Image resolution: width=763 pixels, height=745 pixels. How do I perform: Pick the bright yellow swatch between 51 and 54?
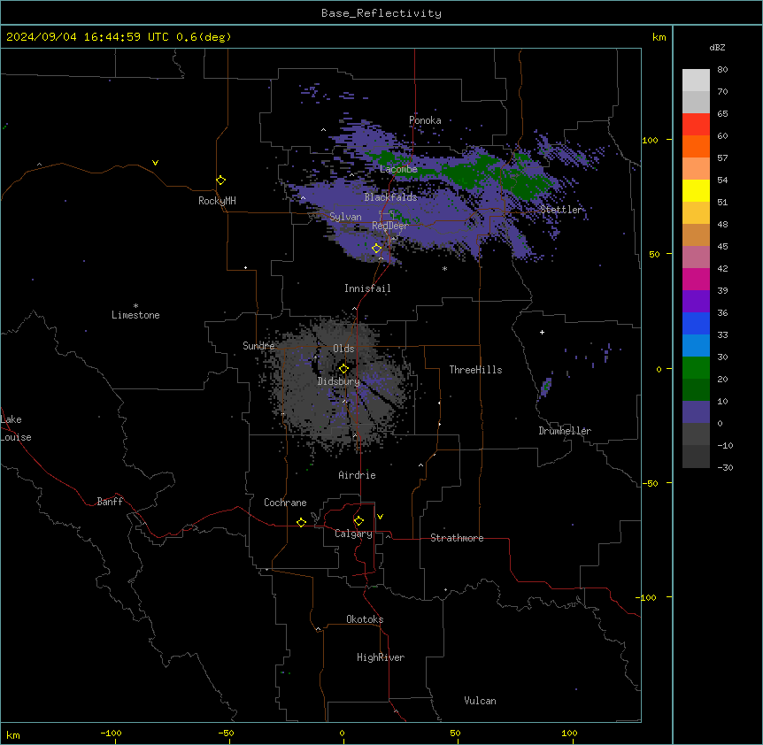tap(696, 191)
